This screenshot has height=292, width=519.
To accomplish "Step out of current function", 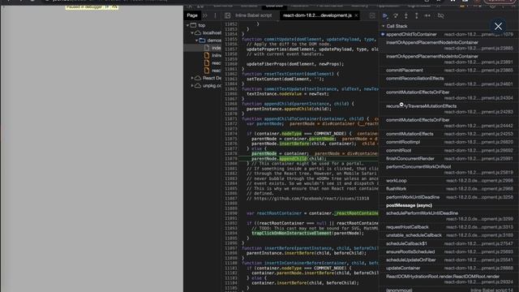I will click(417, 15).
